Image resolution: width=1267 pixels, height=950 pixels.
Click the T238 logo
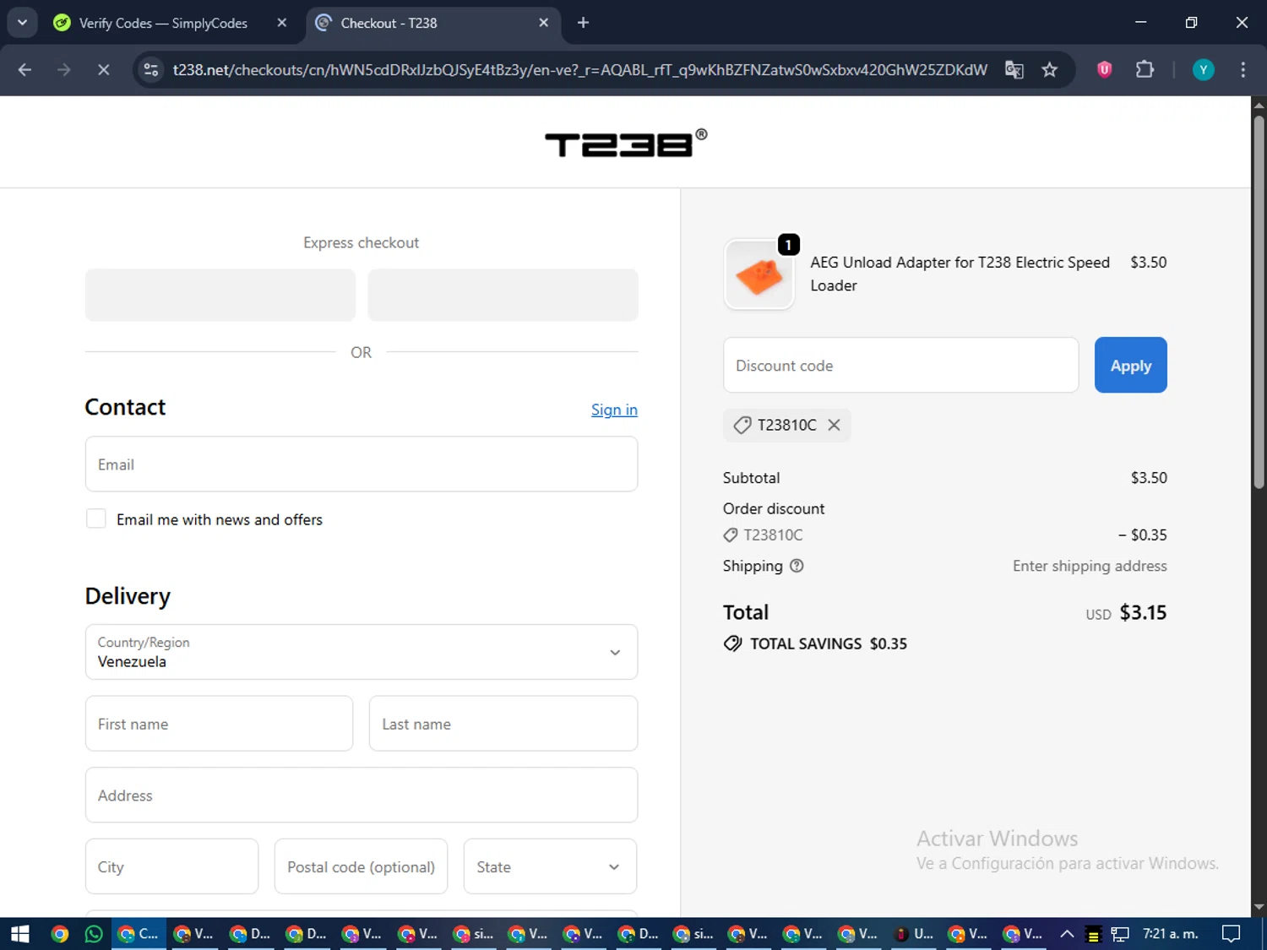point(626,144)
